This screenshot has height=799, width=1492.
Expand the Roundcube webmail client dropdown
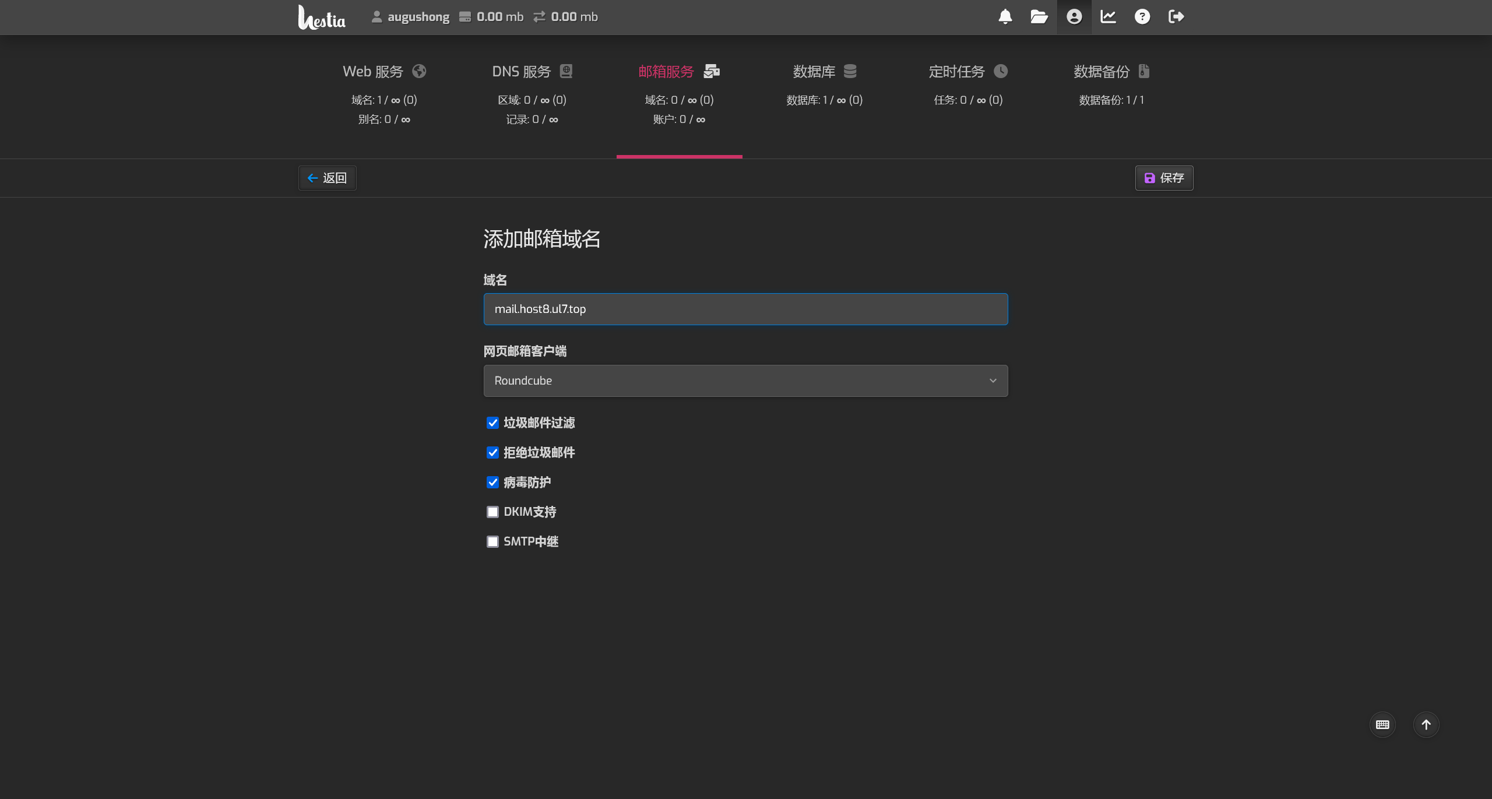pos(745,381)
